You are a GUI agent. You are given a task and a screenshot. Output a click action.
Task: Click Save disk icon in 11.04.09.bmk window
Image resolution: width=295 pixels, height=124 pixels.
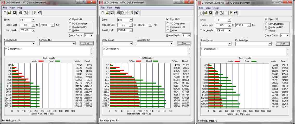click(112, 13)
